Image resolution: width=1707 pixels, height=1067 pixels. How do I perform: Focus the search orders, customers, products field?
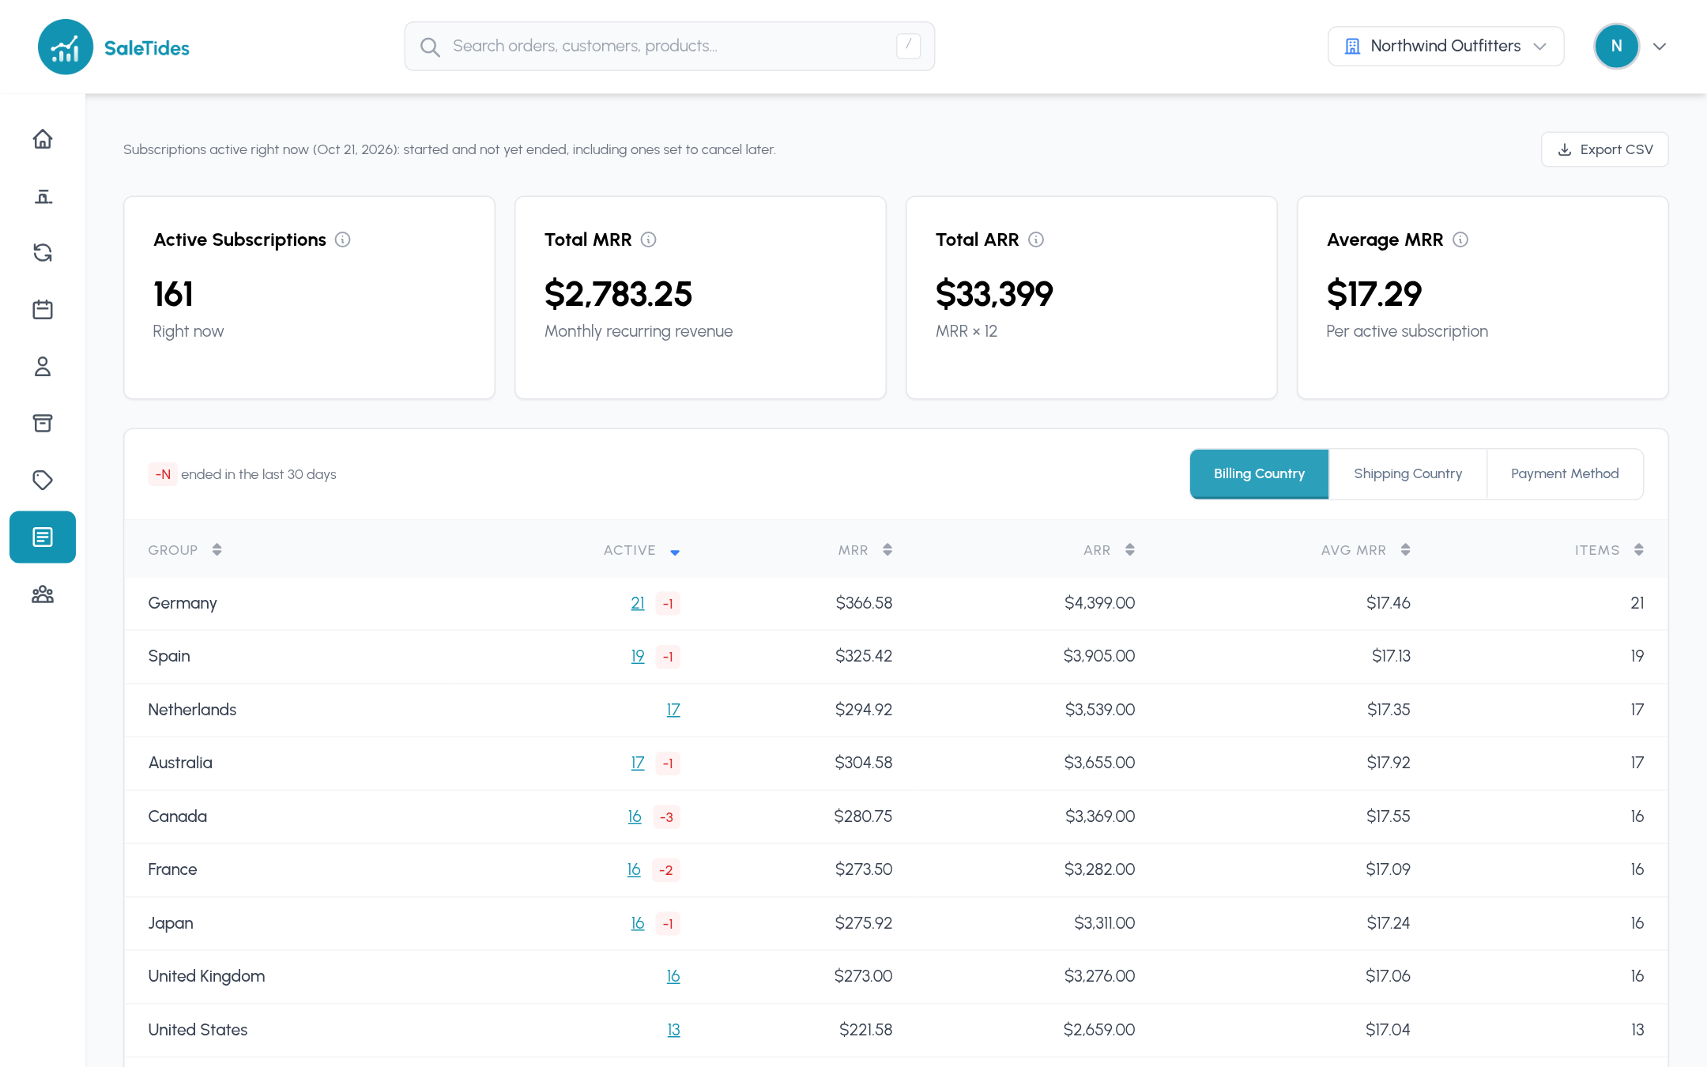point(669,47)
